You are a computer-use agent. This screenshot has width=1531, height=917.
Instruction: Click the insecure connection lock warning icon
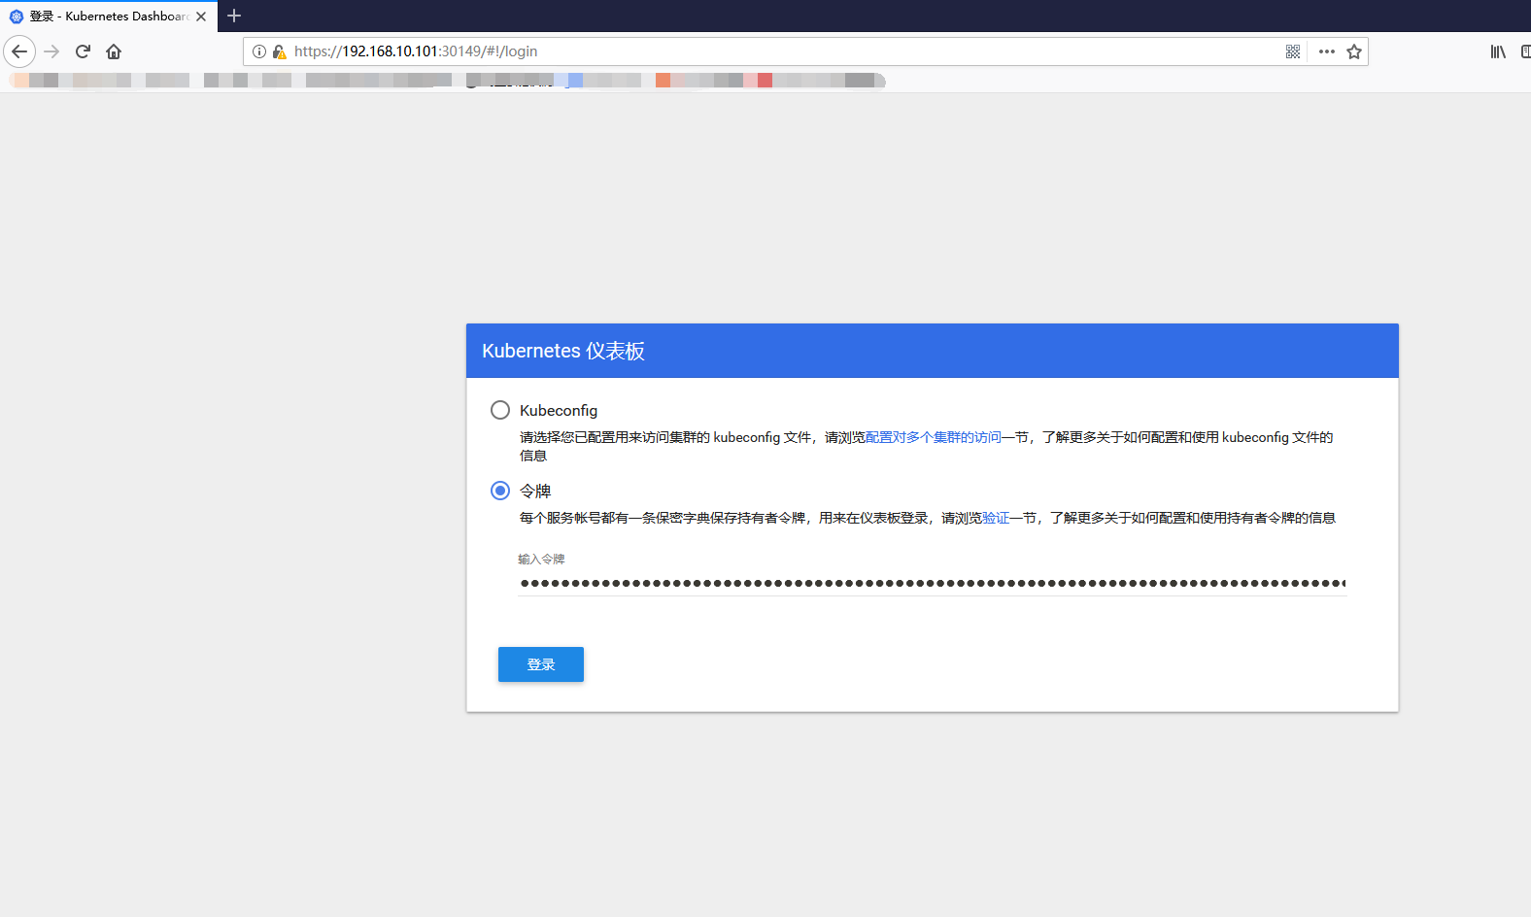[x=279, y=51]
